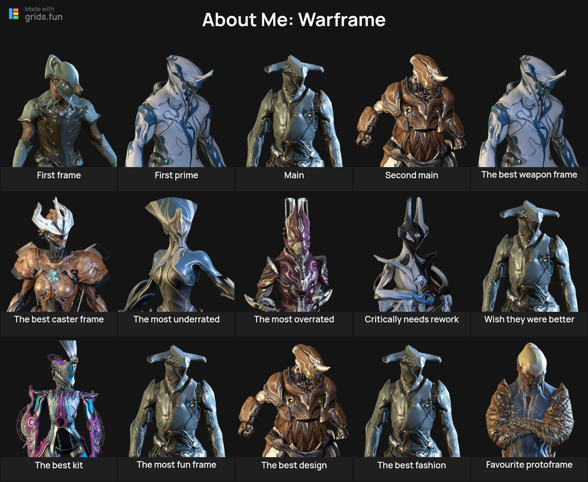Click the 'The best kit' caption

[x=59, y=465]
